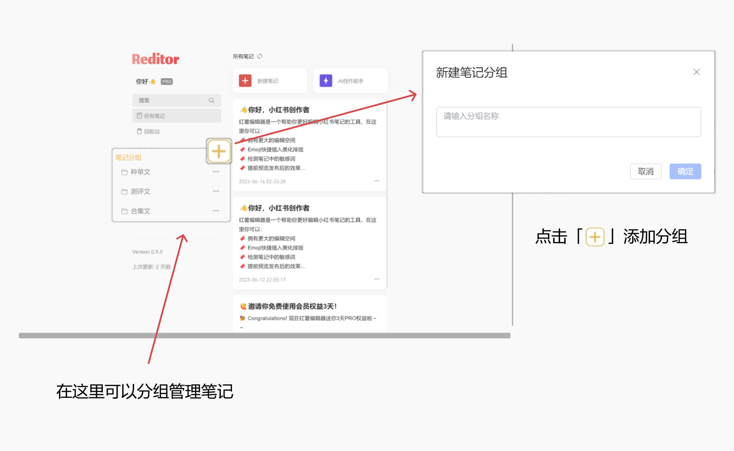Open menu of note dated 2023-06-12
Screen dimensions: 734x451
[x=377, y=279]
